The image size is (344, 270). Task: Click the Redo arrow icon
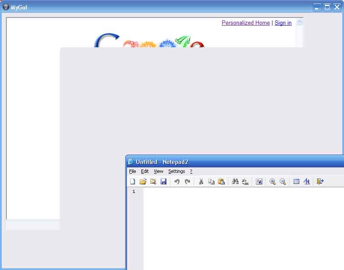pyautogui.click(x=187, y=181)
